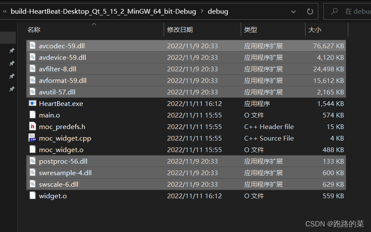
Task: Select the file name swscale-6.dll
Action: 59,185
